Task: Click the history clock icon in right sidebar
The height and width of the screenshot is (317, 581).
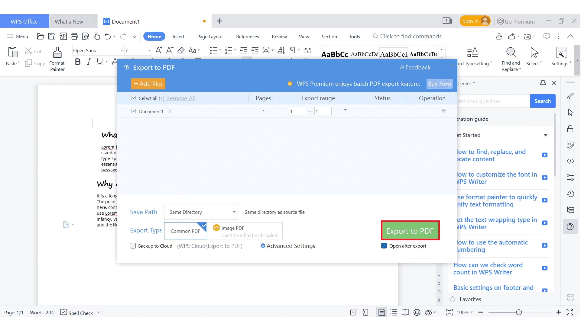Action: 570,194
